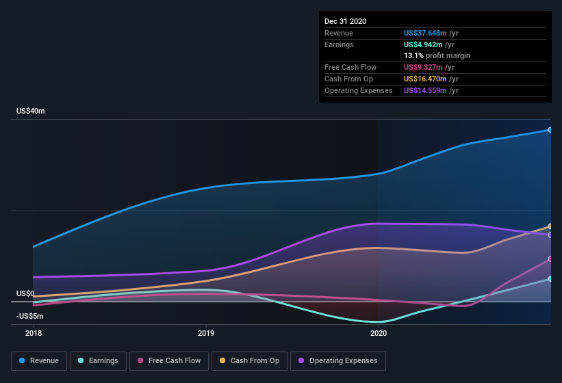Click the Cash From Op endpoint marker
Screen dimensions: 562x383
[550, 226]
